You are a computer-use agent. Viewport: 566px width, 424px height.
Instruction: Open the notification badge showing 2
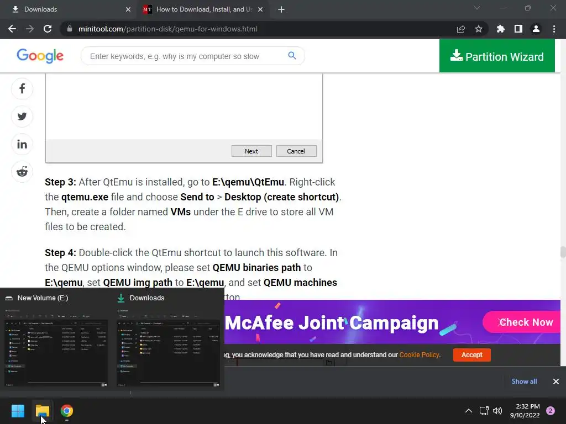pyautogui.click(x=551, y=411)
